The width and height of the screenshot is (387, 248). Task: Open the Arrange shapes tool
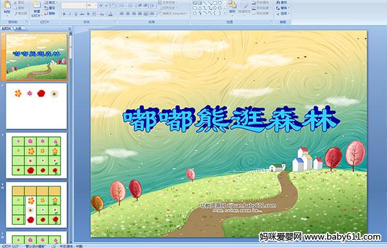[232, 6]
